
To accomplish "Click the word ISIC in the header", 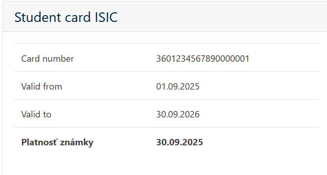I will [x=106, y=17].
